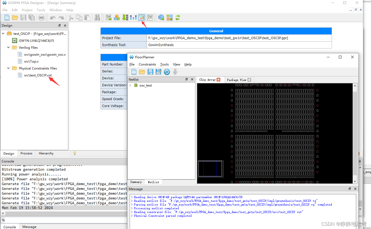This screenshot has width=371, height=229.
Task: Open FloorPlanner via the highlighted grid icon
Action: [142, 18]
